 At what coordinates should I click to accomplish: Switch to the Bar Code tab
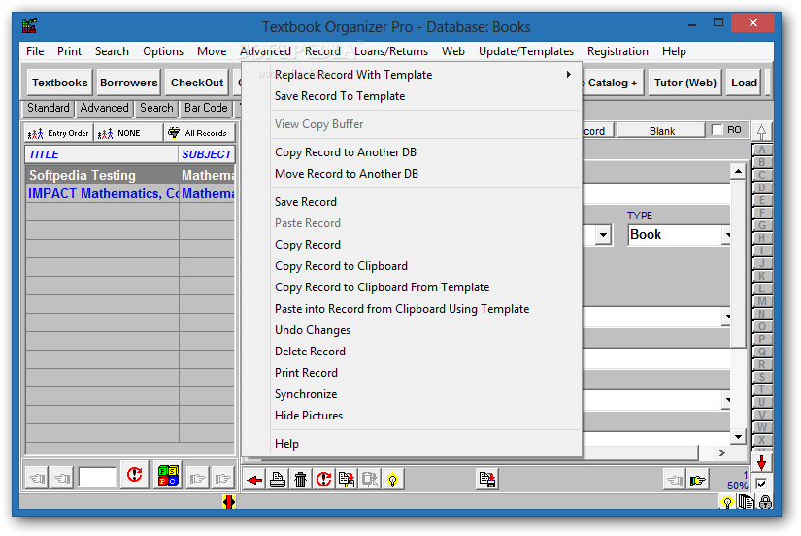pos(206,108)
